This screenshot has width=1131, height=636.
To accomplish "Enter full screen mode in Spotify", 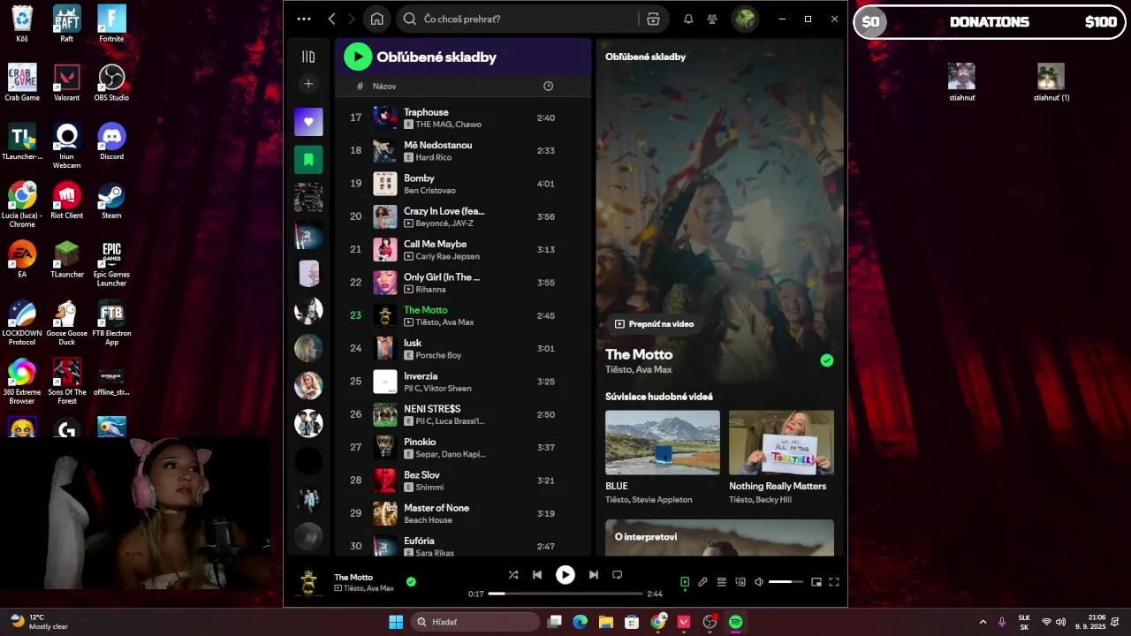I will pyautogui.click(x=833, y=582).
